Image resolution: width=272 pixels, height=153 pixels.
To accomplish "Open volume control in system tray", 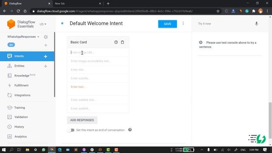I will (x=229, y=150).
